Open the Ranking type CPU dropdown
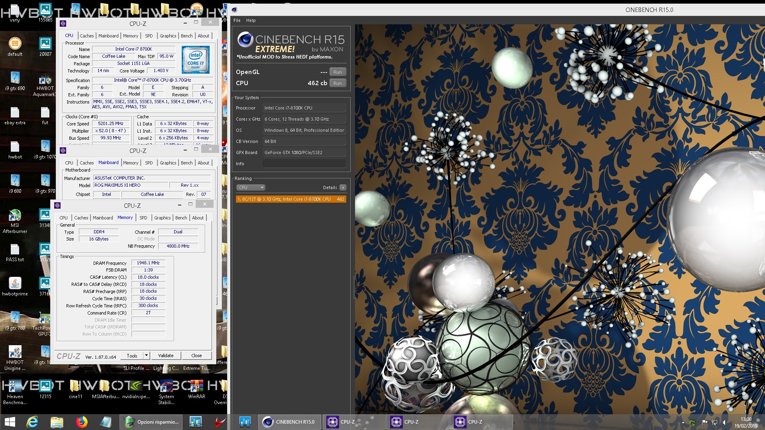The image size is (765, 430). (251, 188)
